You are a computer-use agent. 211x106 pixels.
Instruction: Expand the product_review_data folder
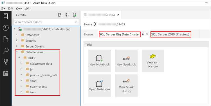click(21, 75)
